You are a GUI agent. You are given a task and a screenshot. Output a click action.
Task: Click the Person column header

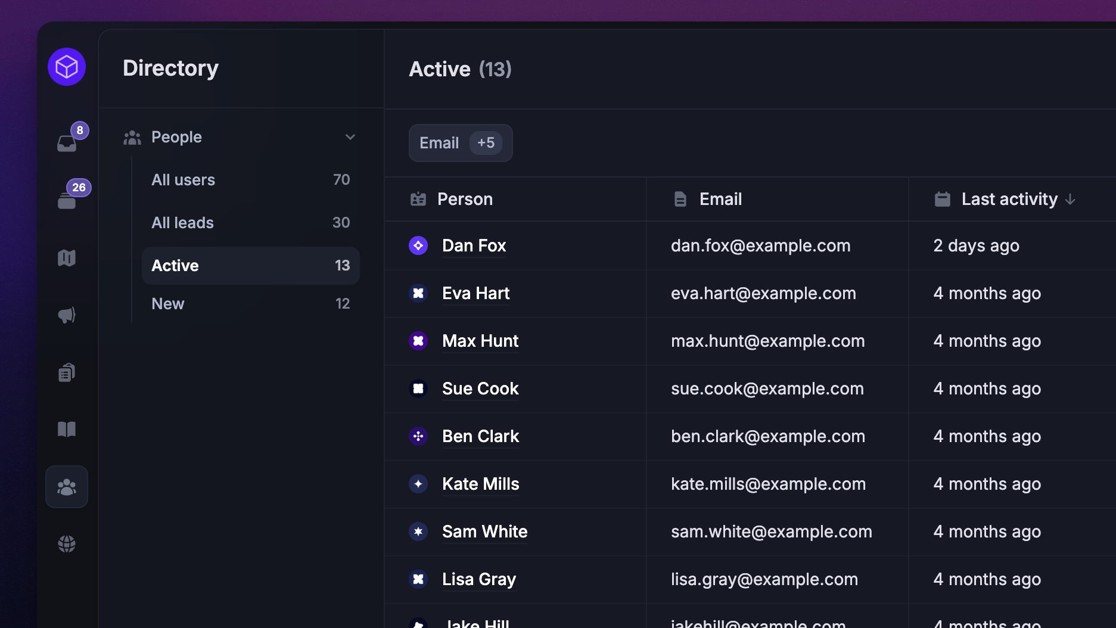(465, 199)
